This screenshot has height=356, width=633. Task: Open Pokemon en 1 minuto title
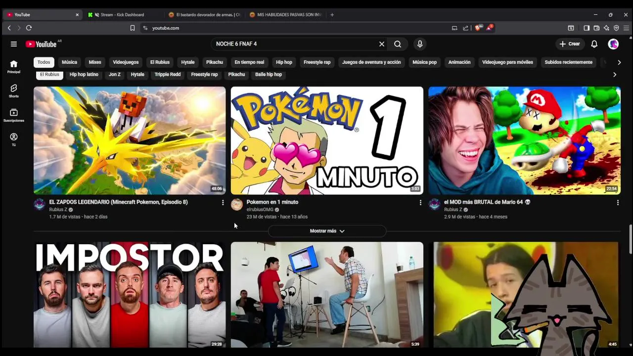click(272, 202)
